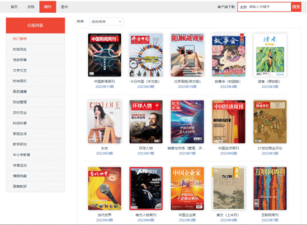Open the 销售与市场 cover thumbnail

coord(187,122)
